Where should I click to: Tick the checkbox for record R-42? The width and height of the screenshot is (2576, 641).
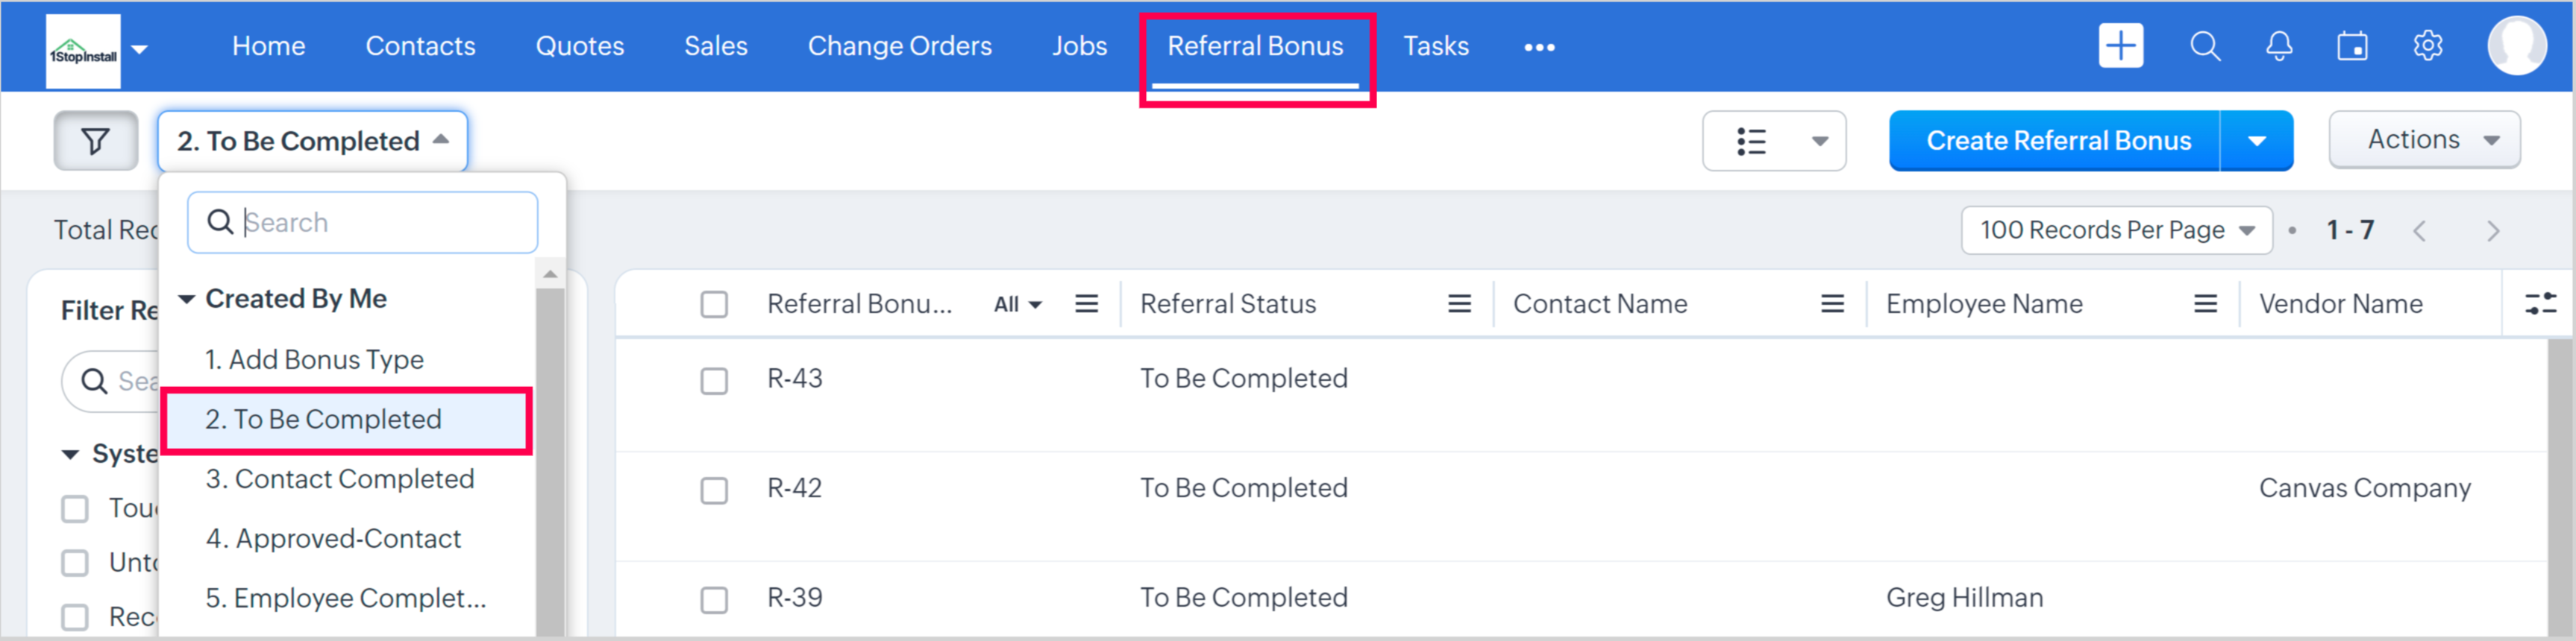coord(714,490)
